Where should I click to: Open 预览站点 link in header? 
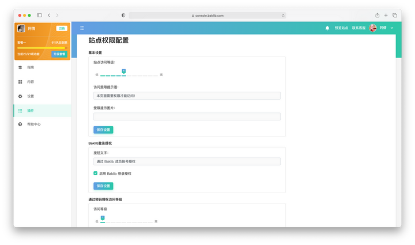pos(341,28)
